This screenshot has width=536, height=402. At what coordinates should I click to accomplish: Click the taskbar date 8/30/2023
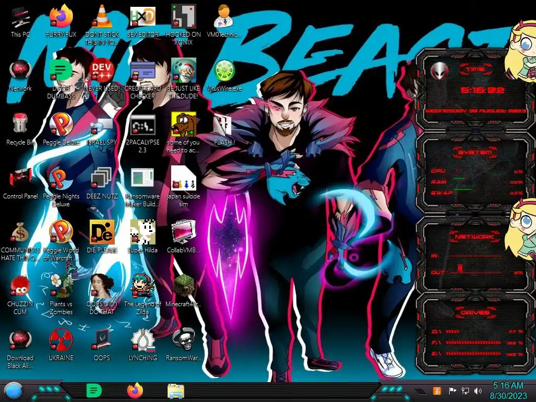click(x=508, y=396)
